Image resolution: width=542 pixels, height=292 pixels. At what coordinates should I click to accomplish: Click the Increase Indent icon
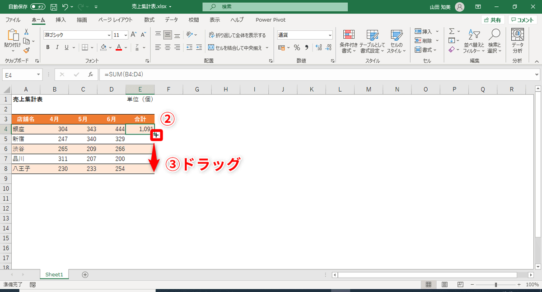pyautogui.click(x=199, y=47)
